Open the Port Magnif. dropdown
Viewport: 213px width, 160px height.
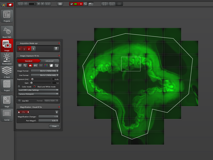[x=48, y=121]
